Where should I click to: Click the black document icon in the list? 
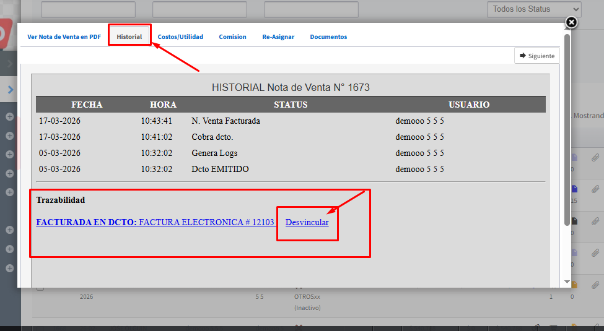[x=574, y=221]
